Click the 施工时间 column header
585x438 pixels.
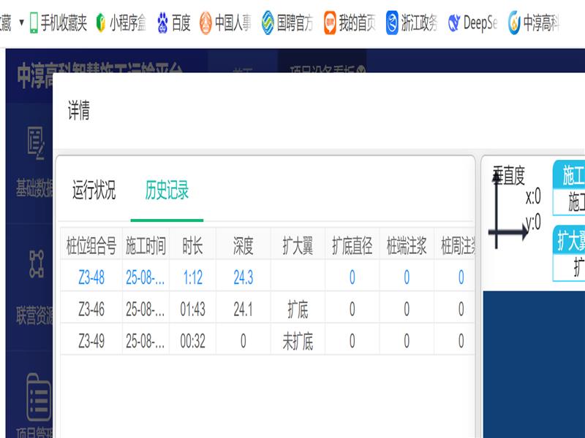(146, 246)
